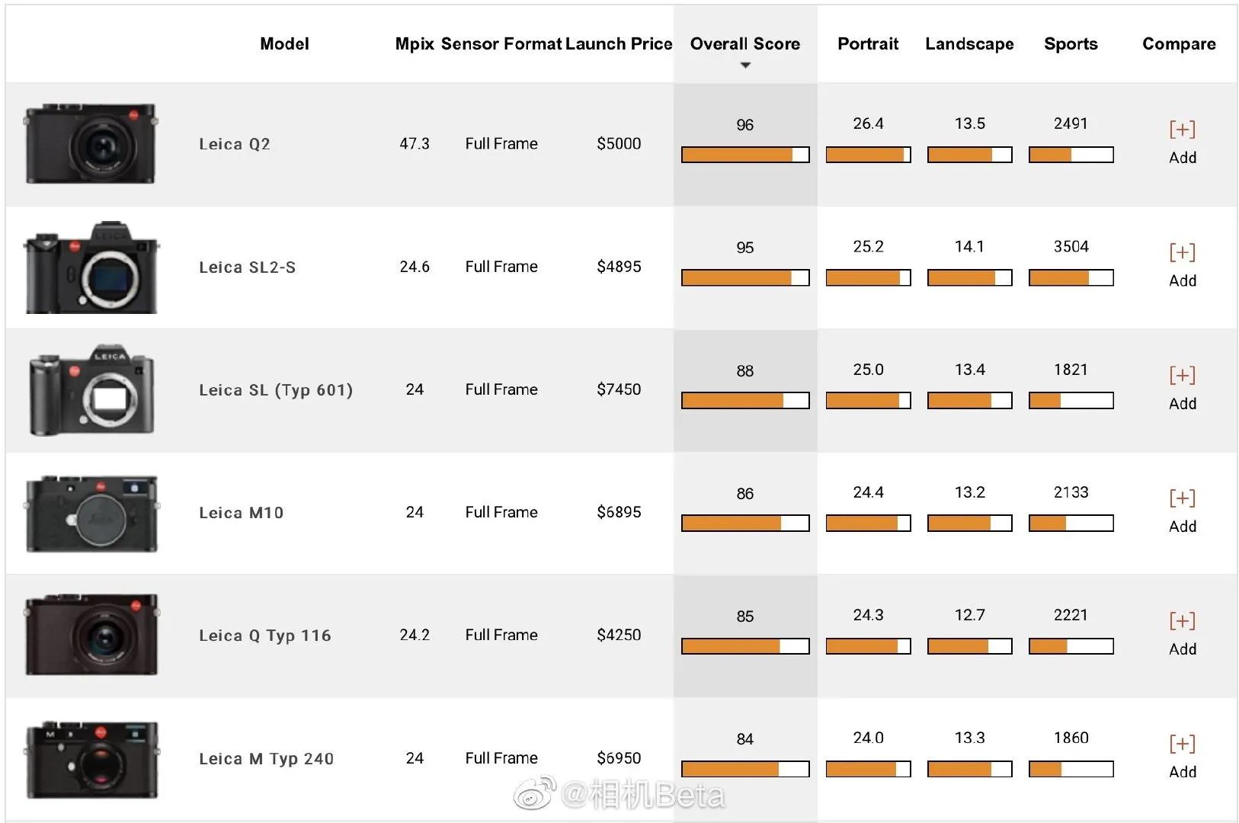Click the [+] compare icon for Leica M10
This screenshot has height=823, width=1239.
coord(1182,498)
